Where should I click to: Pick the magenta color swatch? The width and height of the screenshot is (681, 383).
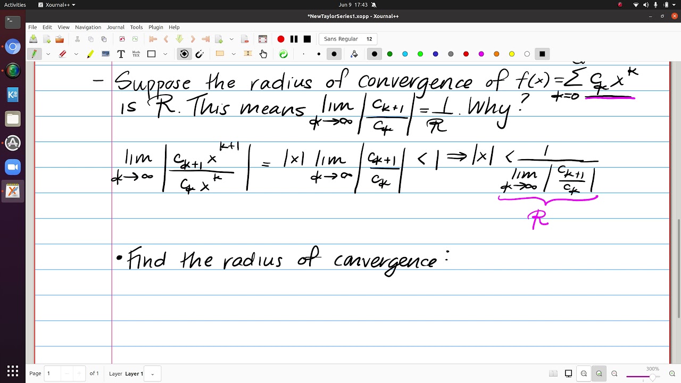(x=481, y=54)
